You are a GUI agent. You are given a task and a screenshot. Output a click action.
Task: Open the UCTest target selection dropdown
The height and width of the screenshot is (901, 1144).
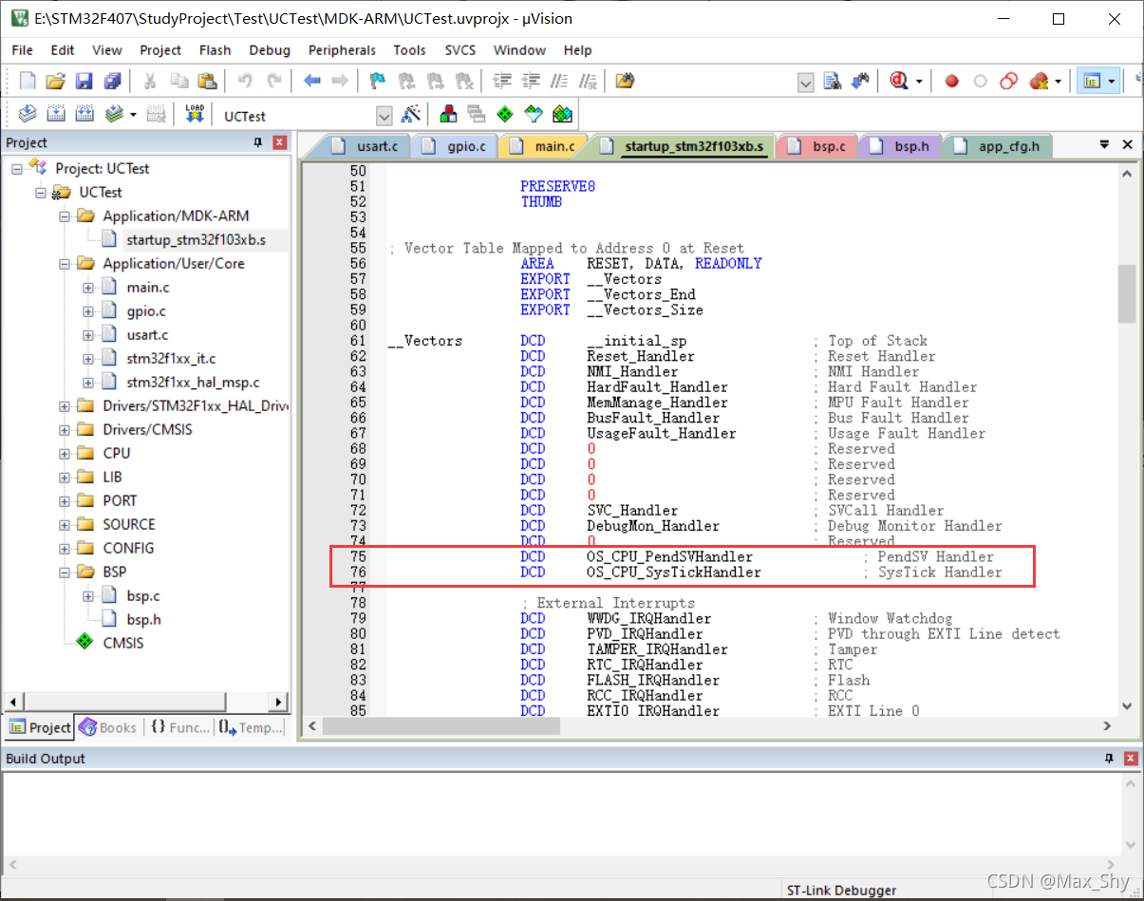pyautogui.click(x=384, y=116)
